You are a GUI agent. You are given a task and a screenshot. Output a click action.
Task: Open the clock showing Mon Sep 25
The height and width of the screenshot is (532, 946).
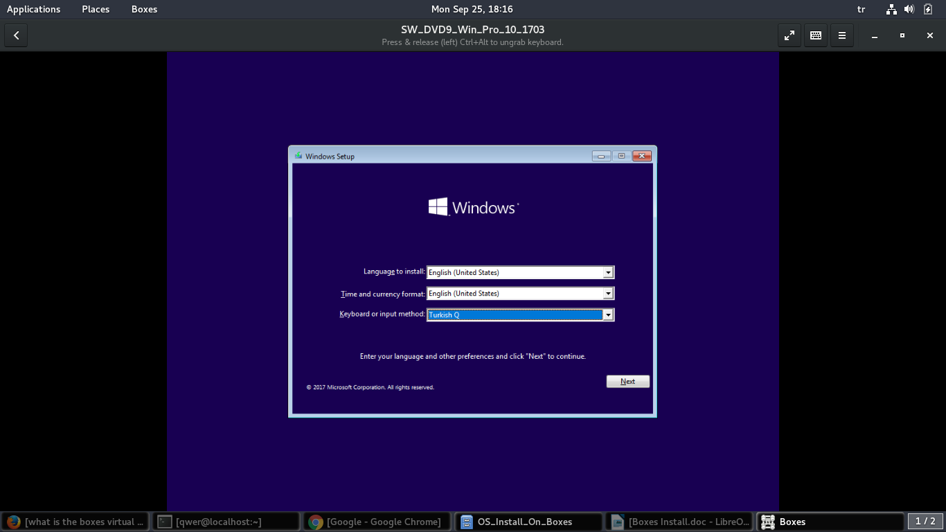click(x=472, y=9)
